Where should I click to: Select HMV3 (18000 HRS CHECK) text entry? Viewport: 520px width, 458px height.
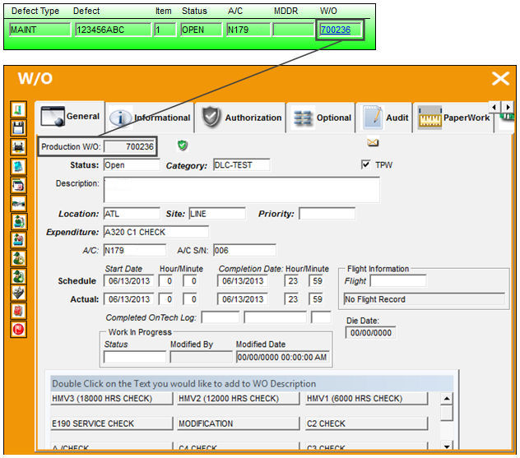click(111, 398)
